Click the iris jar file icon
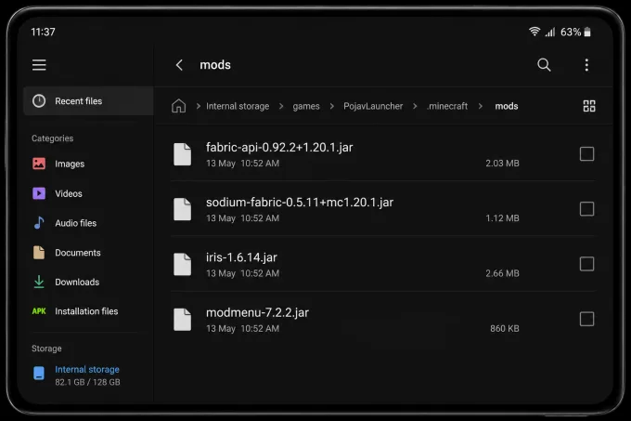Screen dimensions: 631x421 tap(182, 264)
